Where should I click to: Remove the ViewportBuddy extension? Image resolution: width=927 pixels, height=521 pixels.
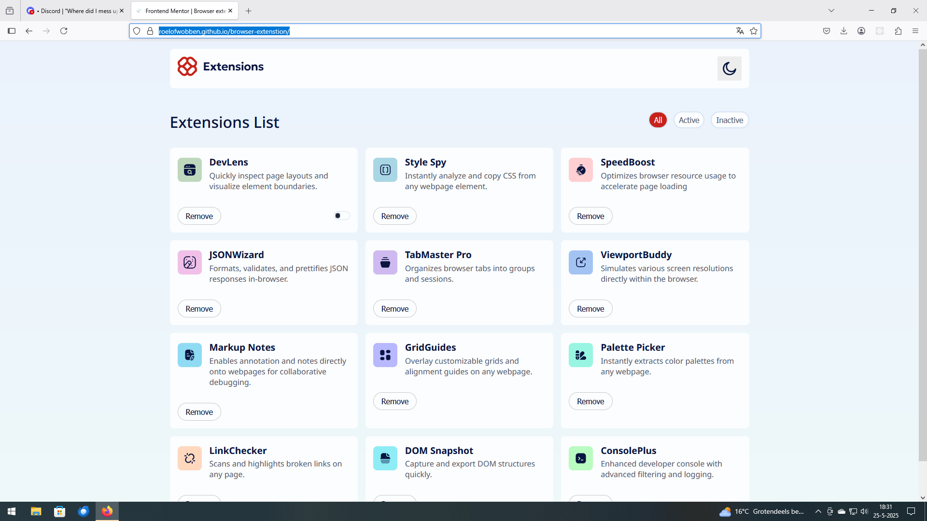click(x=590, y=309)
